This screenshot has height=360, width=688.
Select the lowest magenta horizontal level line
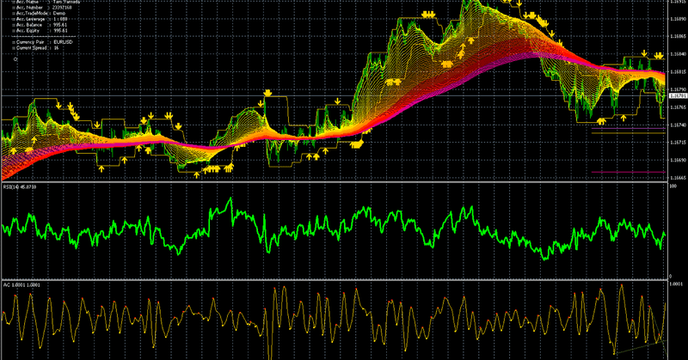coord(629,173)
